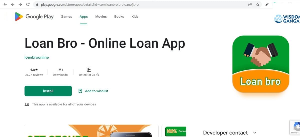This screenshot has width=300, height=137.
Task: Open the loanbroonline developer link
Action: 37,57
